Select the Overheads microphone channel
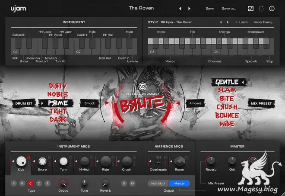The height and width of the screenshot is (196, 285). [158, 161]
